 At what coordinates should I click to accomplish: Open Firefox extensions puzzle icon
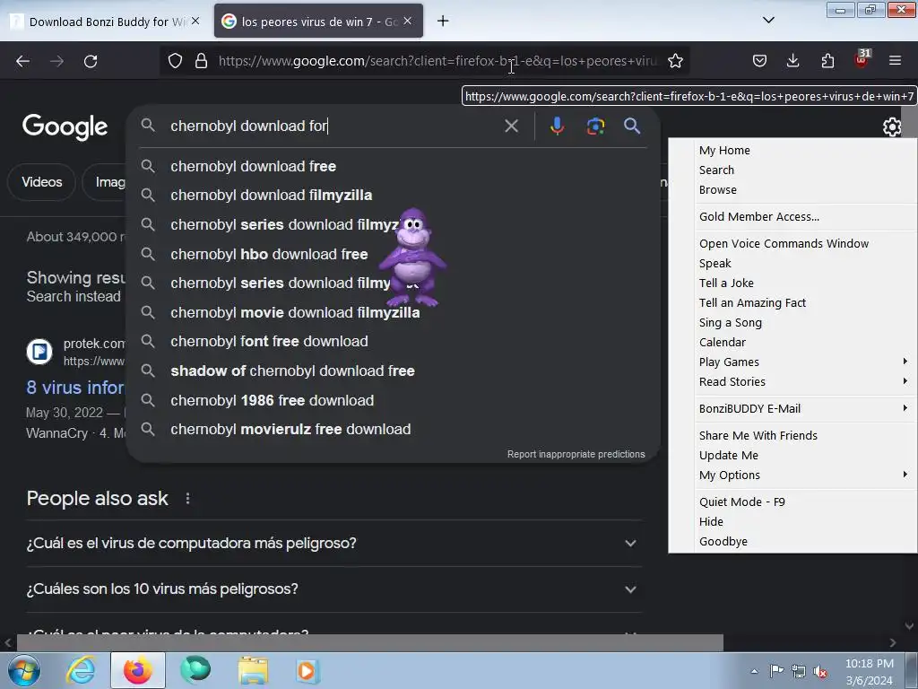point(827,61)
